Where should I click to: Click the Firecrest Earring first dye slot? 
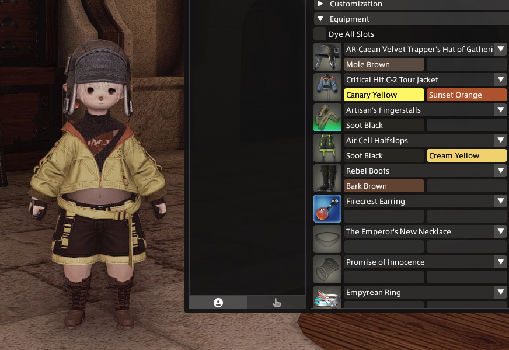384,216
